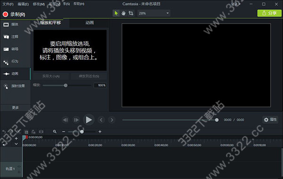The height and width of the screenshot is (179, 283).
Task: Switch to the 缩放和平移 tab
Action: click(x=50, y=23)
